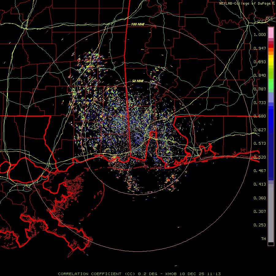The width and height of the screenshot is (276, 276).
Task: Click the 0.467 legend value
Action: [x=260, y=171]
